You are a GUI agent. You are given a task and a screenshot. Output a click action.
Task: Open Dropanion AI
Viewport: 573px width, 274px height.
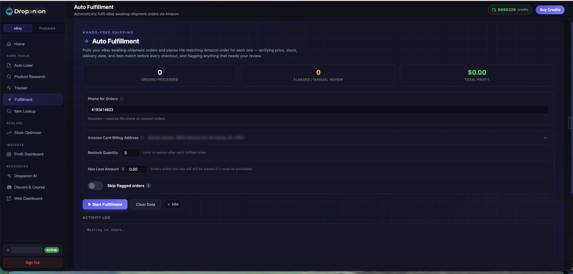33,176
